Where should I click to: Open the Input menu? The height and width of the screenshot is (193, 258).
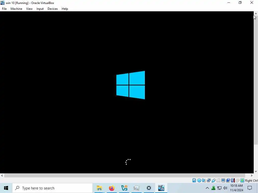(40, 9)
